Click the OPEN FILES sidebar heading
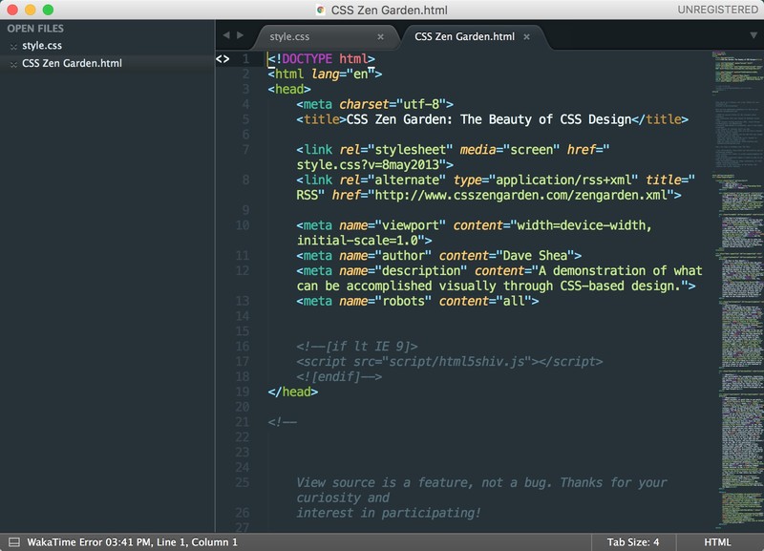This screenshot has height=551, width=764. coord(35,29)
